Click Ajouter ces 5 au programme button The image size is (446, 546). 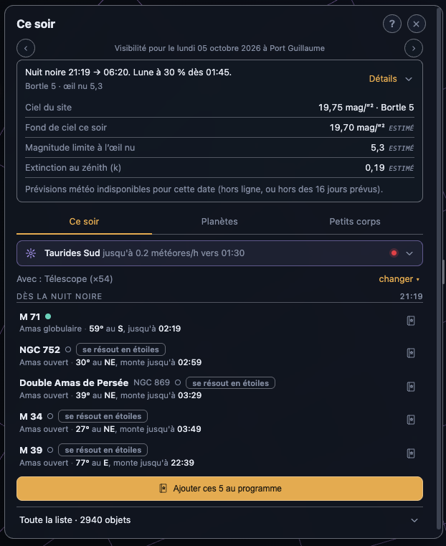(x=220, y=489)
